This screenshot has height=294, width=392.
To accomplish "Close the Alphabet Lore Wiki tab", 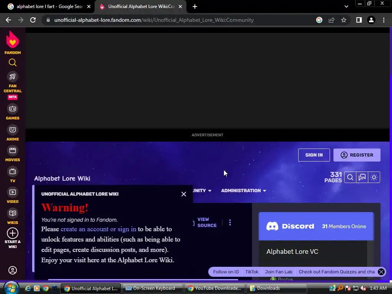I will (x=180, y=7).
